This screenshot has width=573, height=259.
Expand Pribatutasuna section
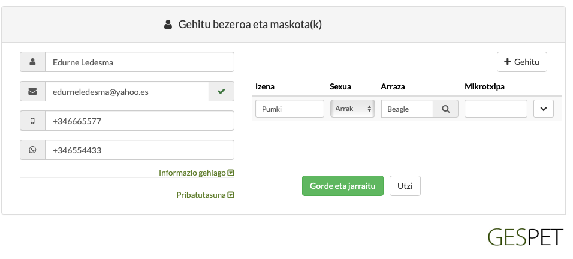(x=205, y=195)
